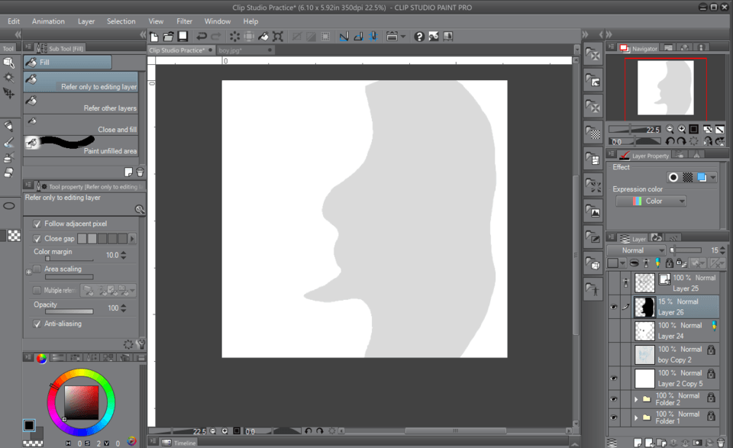Select the Close and fill sub tool
Viewport: 733px width, 448px height.
click(x=81, y=124)
